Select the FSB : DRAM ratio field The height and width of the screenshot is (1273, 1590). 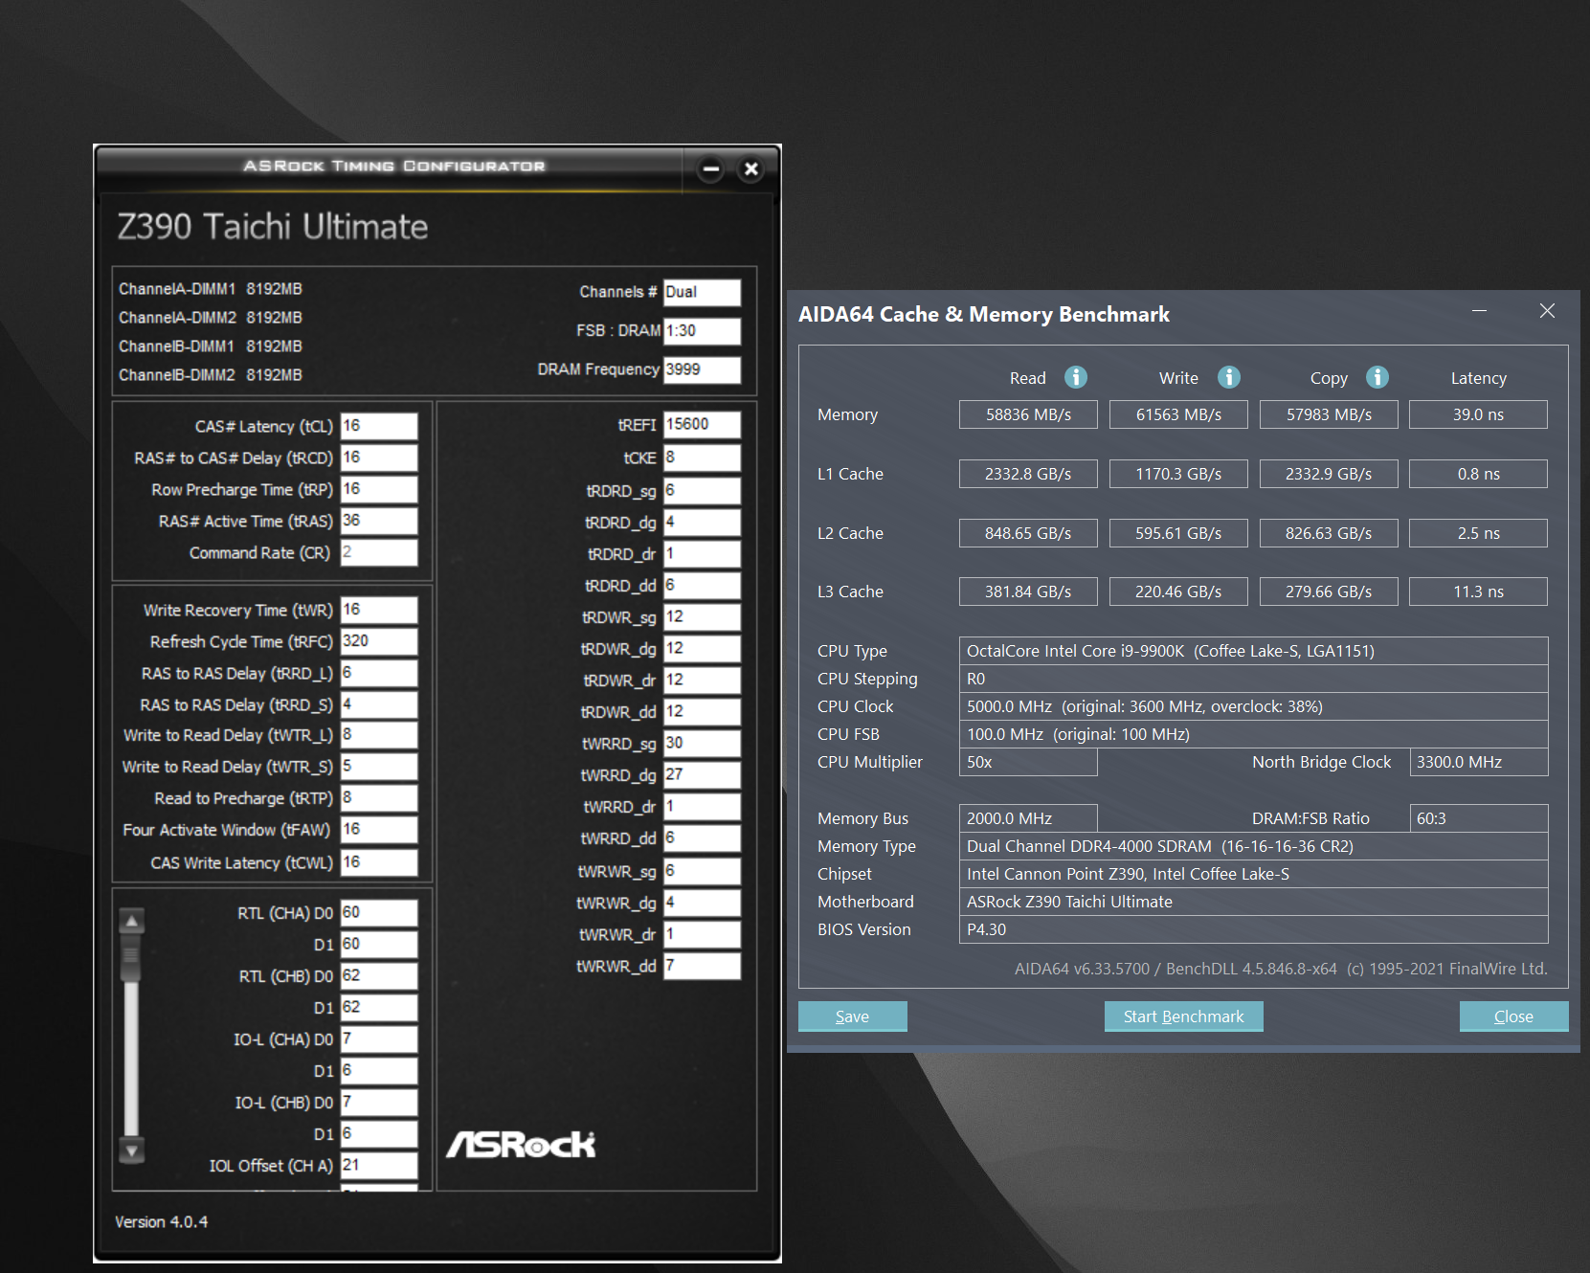pos(703,331)
